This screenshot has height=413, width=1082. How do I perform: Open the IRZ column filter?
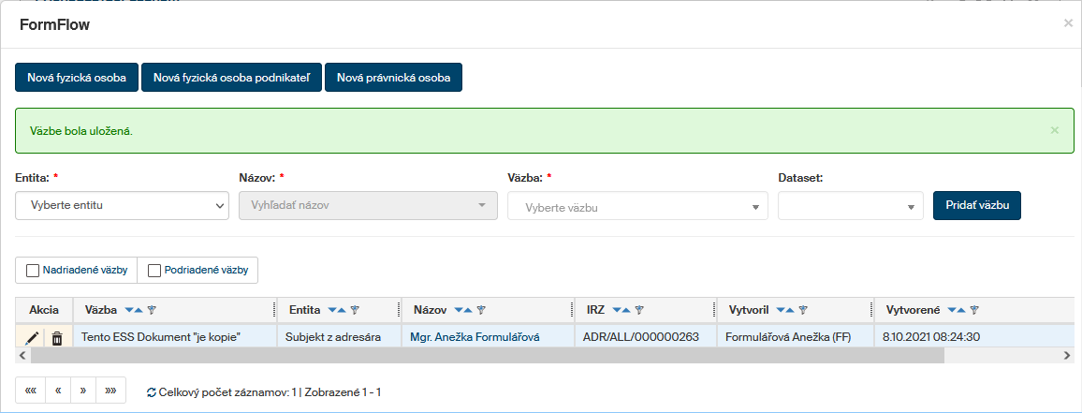tap(638, 310)
